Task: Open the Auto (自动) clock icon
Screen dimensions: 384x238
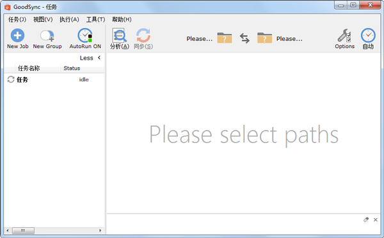Action: (x=368, y=35)
